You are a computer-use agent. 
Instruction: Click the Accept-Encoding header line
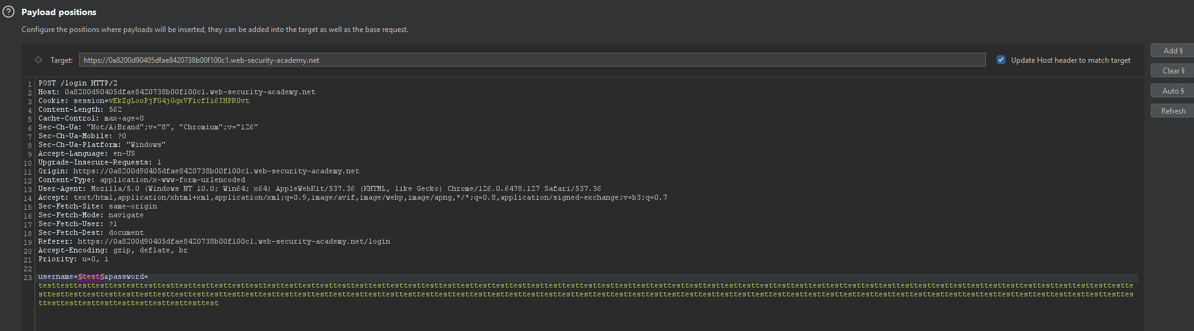(112, 250)
